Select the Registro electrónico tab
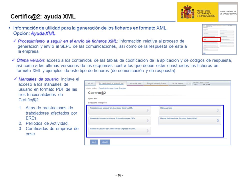The image size is (240, 180). tap(156, 83)
